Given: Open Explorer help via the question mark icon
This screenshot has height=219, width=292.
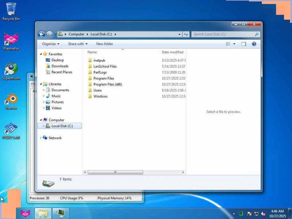Looking at the screenshot, I should click(x=254, y=44).
